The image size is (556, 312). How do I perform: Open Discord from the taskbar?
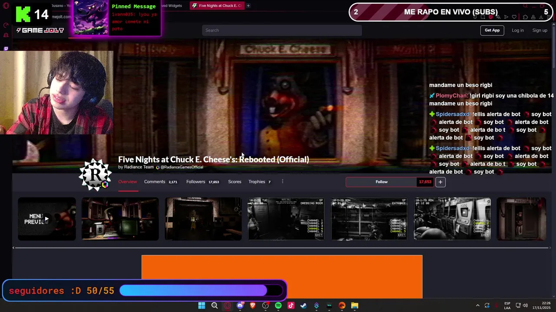point(240,305)
